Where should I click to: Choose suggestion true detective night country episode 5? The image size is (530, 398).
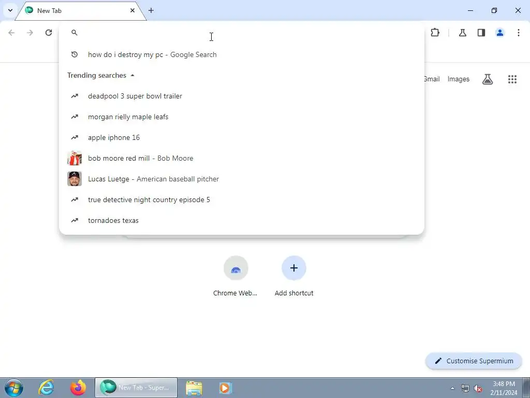click(x=241, y=200)
